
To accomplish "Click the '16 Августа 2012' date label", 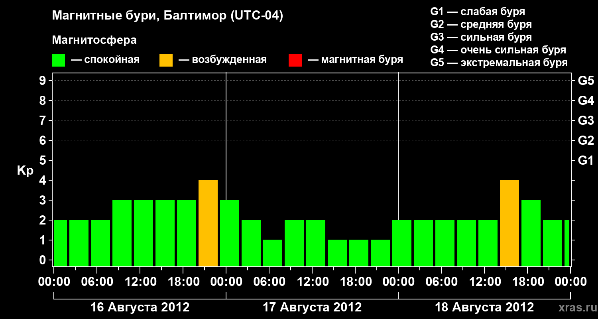I will [140, 307].
